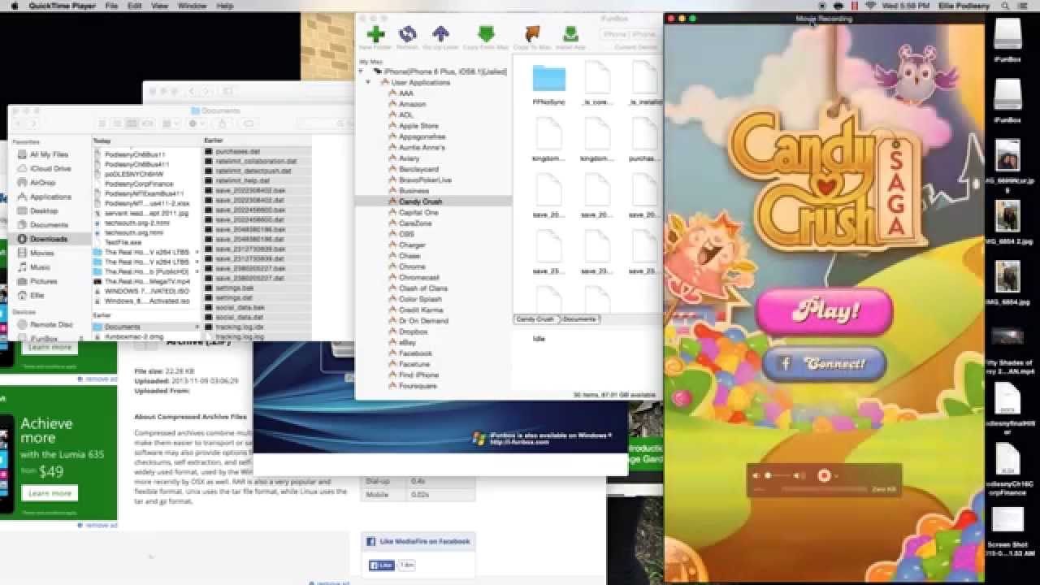Open Pictures in Finder sidebar
Image resolution: width=1040 pixels, height=585 pixels.
pyautogui.click(x=43, y=281)
